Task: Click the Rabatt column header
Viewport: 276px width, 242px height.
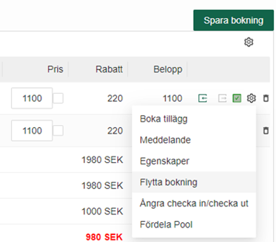Action: tap(109, 69)
